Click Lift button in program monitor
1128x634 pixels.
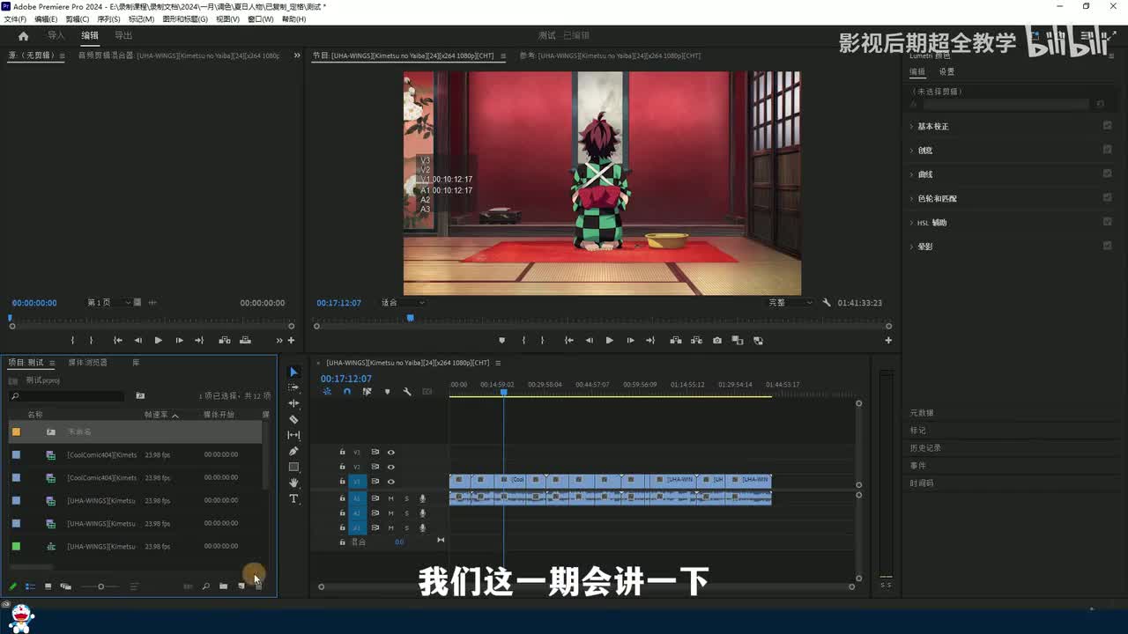[676, 341]
